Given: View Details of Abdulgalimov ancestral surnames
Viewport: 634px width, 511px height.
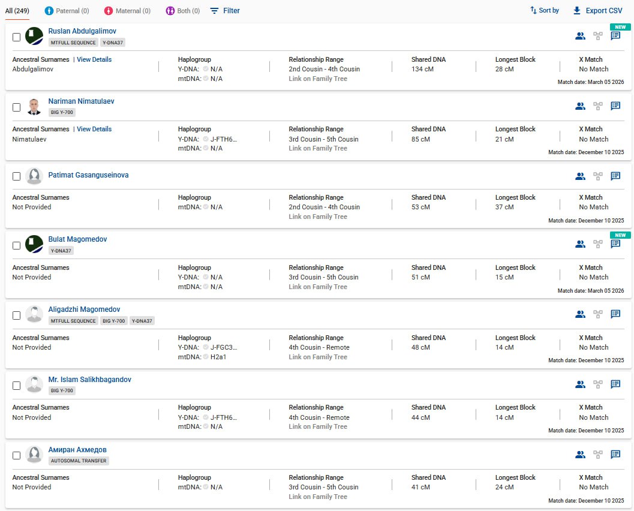Looking at the screenshot, I should tap(94, 59).
